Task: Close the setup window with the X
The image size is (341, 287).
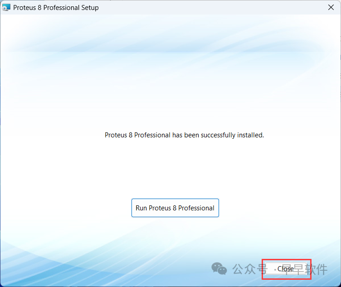Action: pyautogui.click(x=331, y=7)
